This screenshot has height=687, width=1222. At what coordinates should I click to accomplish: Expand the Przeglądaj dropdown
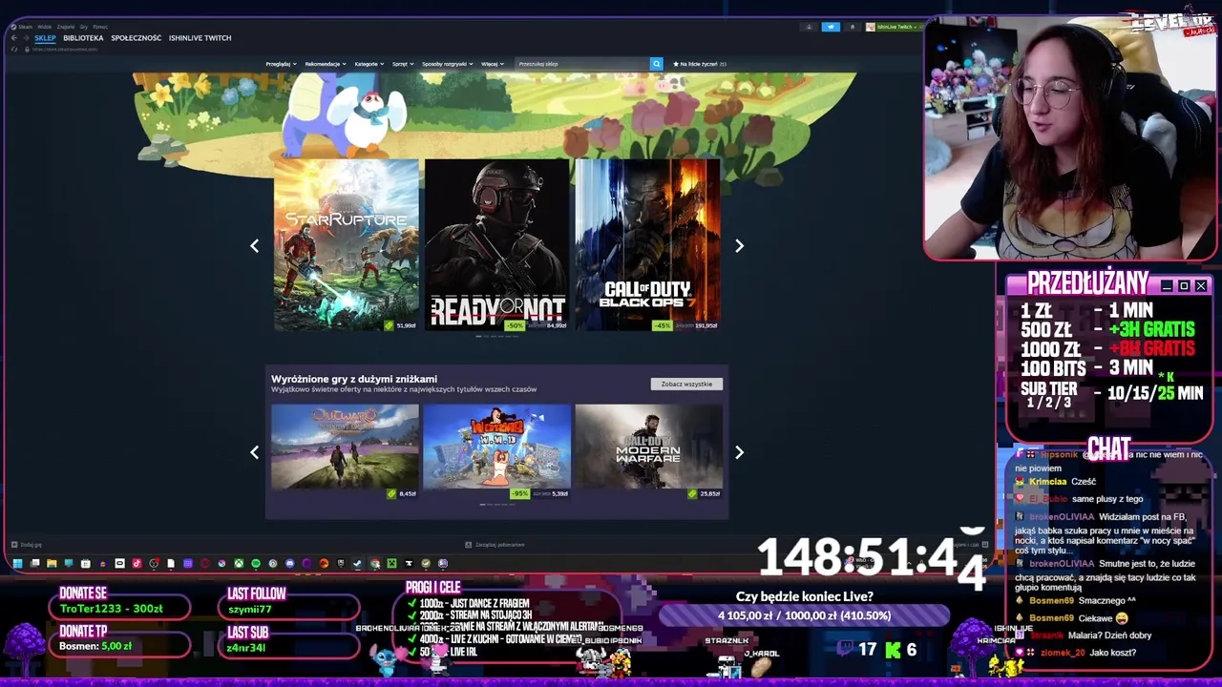(281, 64)
